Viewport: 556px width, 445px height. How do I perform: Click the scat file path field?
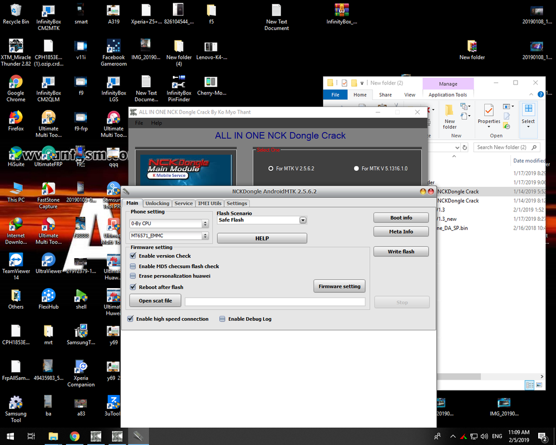[275, 302]
